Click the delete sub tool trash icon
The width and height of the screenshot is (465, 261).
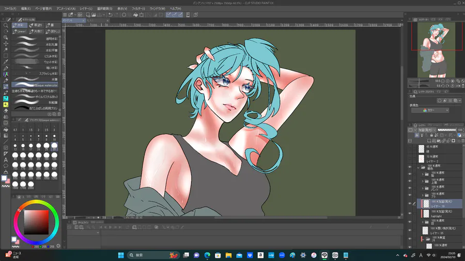pos(59,114)
